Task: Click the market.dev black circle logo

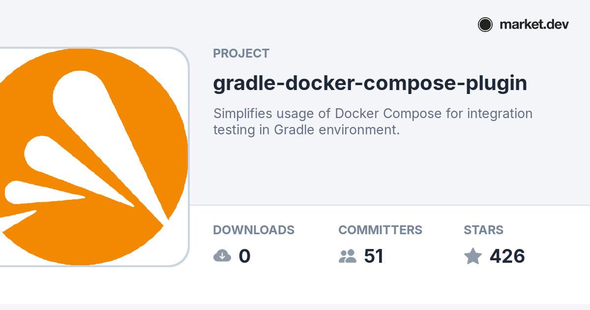Action: coord(485,25)
